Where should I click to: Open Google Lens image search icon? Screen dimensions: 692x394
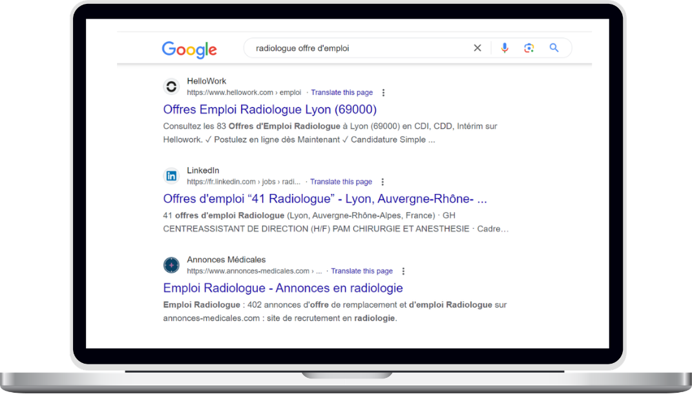(529, 48)
